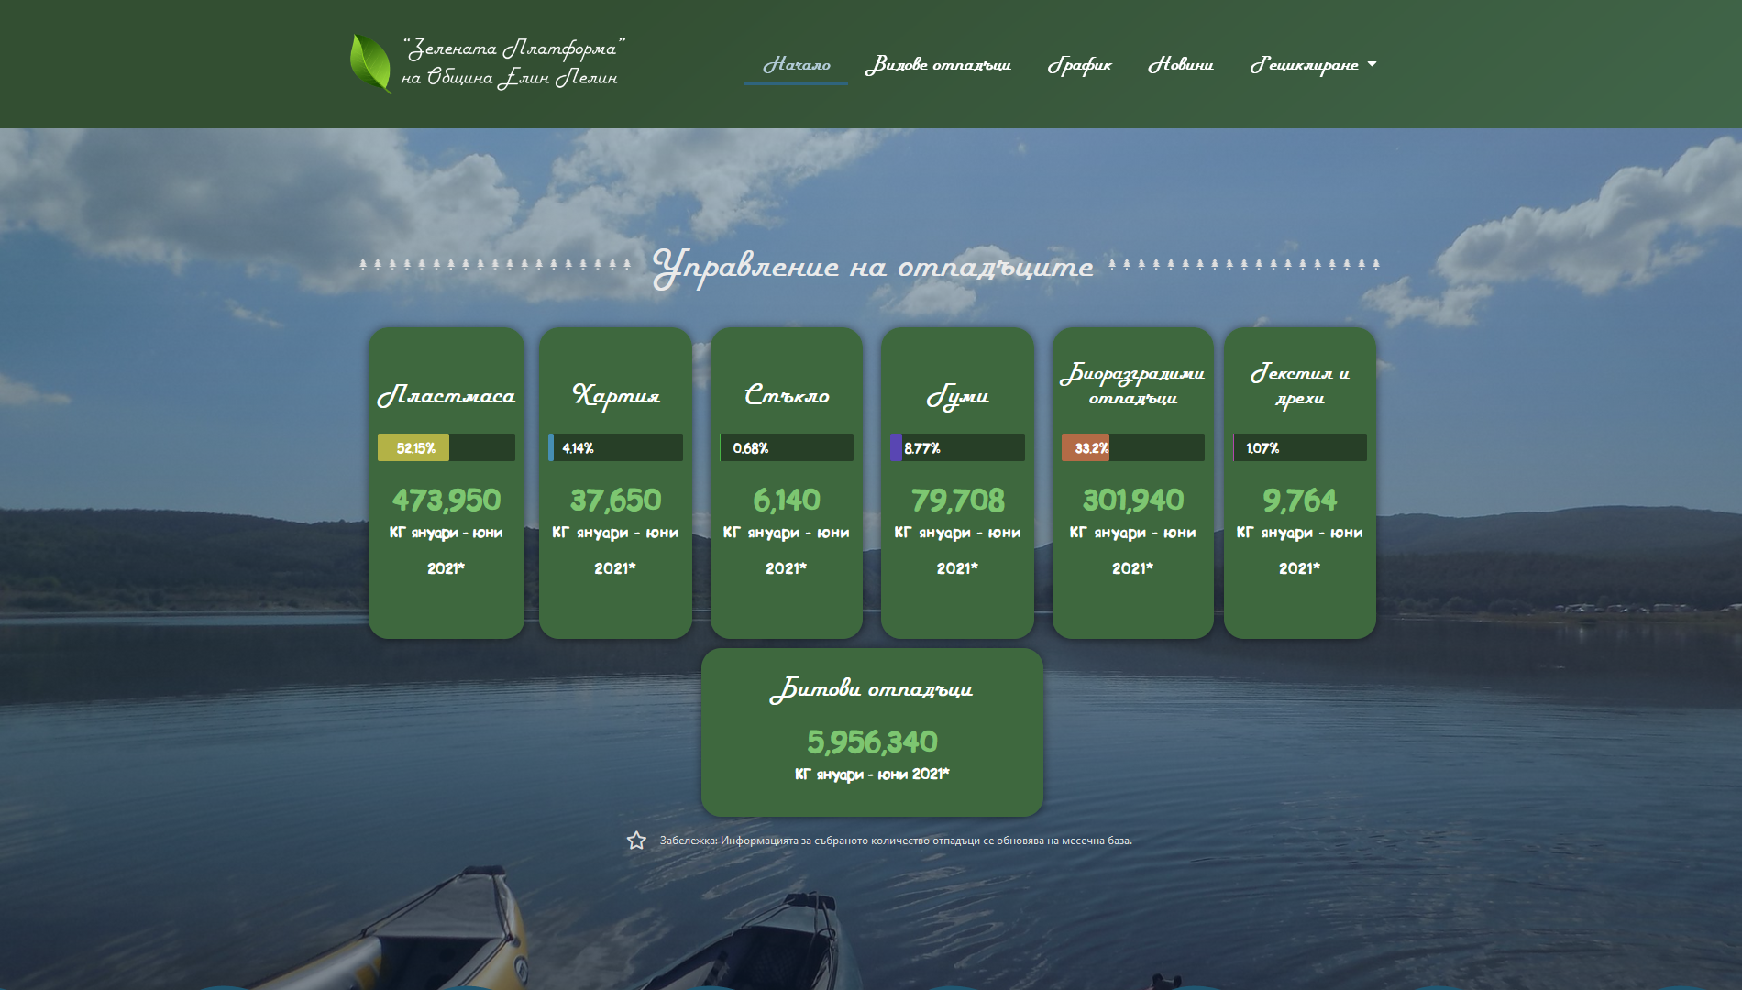Open the Новини section
Image resolution: width=1742 pixels, height=990 pixels.
tap(1180, 64)
